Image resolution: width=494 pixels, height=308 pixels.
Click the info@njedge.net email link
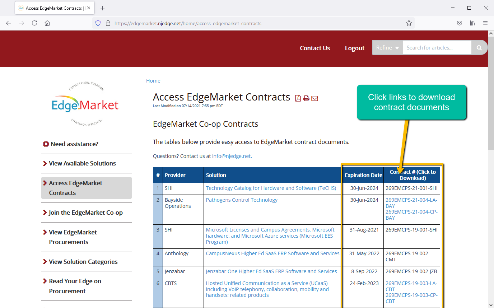[x=231, y=156]
